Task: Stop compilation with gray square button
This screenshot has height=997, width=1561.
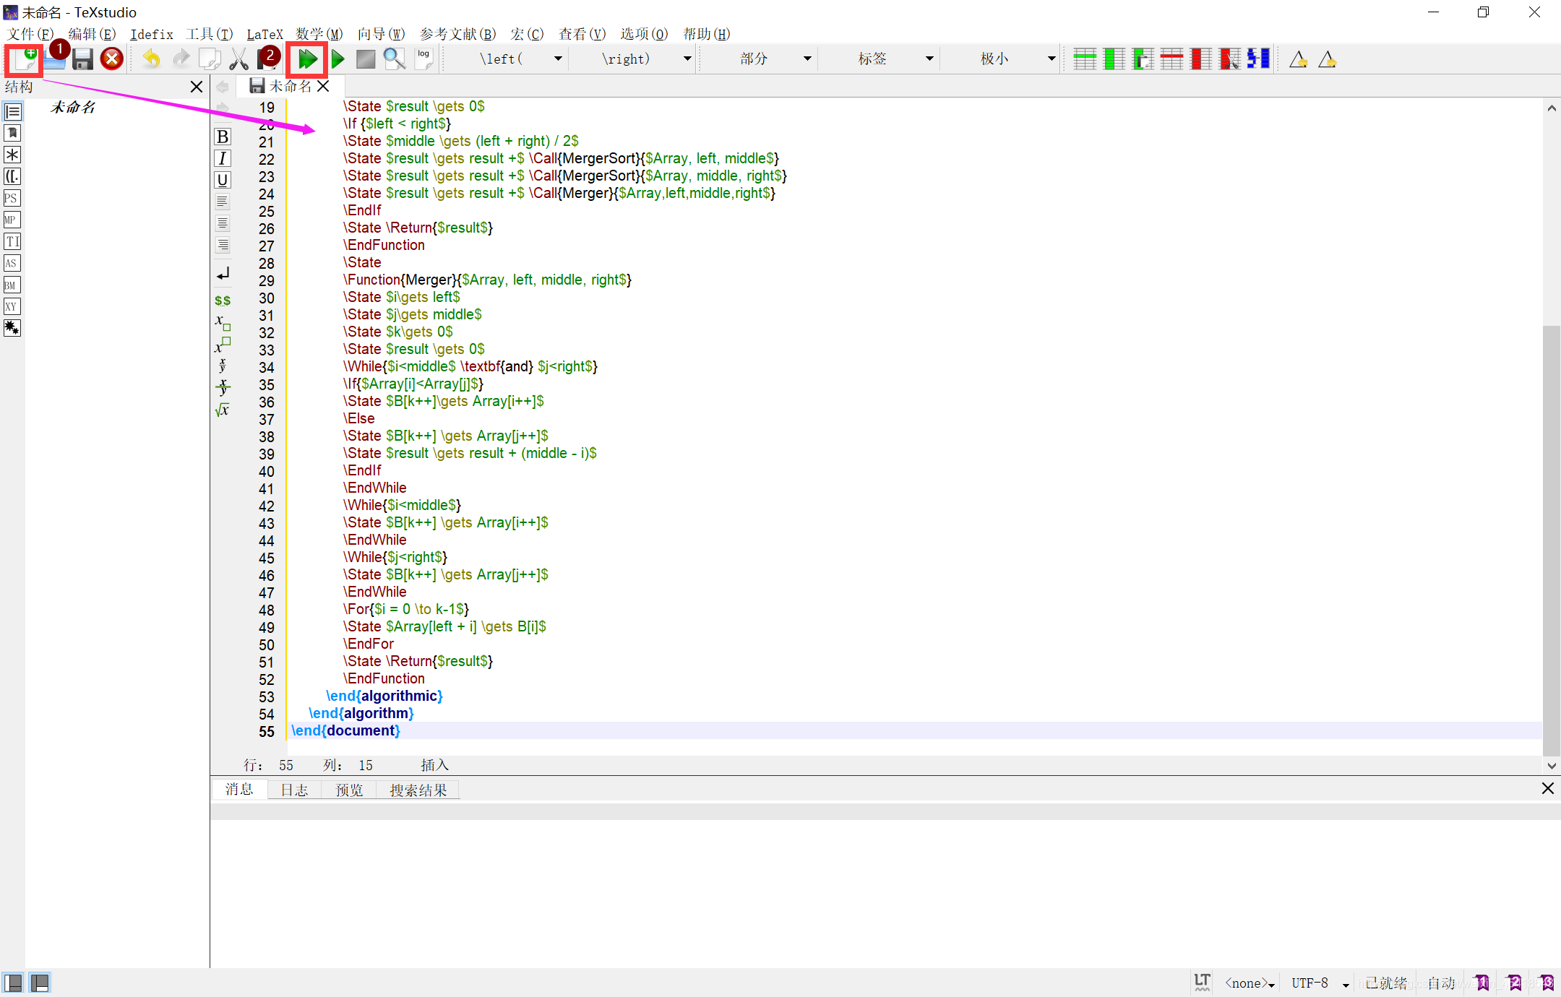Action: [366, 59]
